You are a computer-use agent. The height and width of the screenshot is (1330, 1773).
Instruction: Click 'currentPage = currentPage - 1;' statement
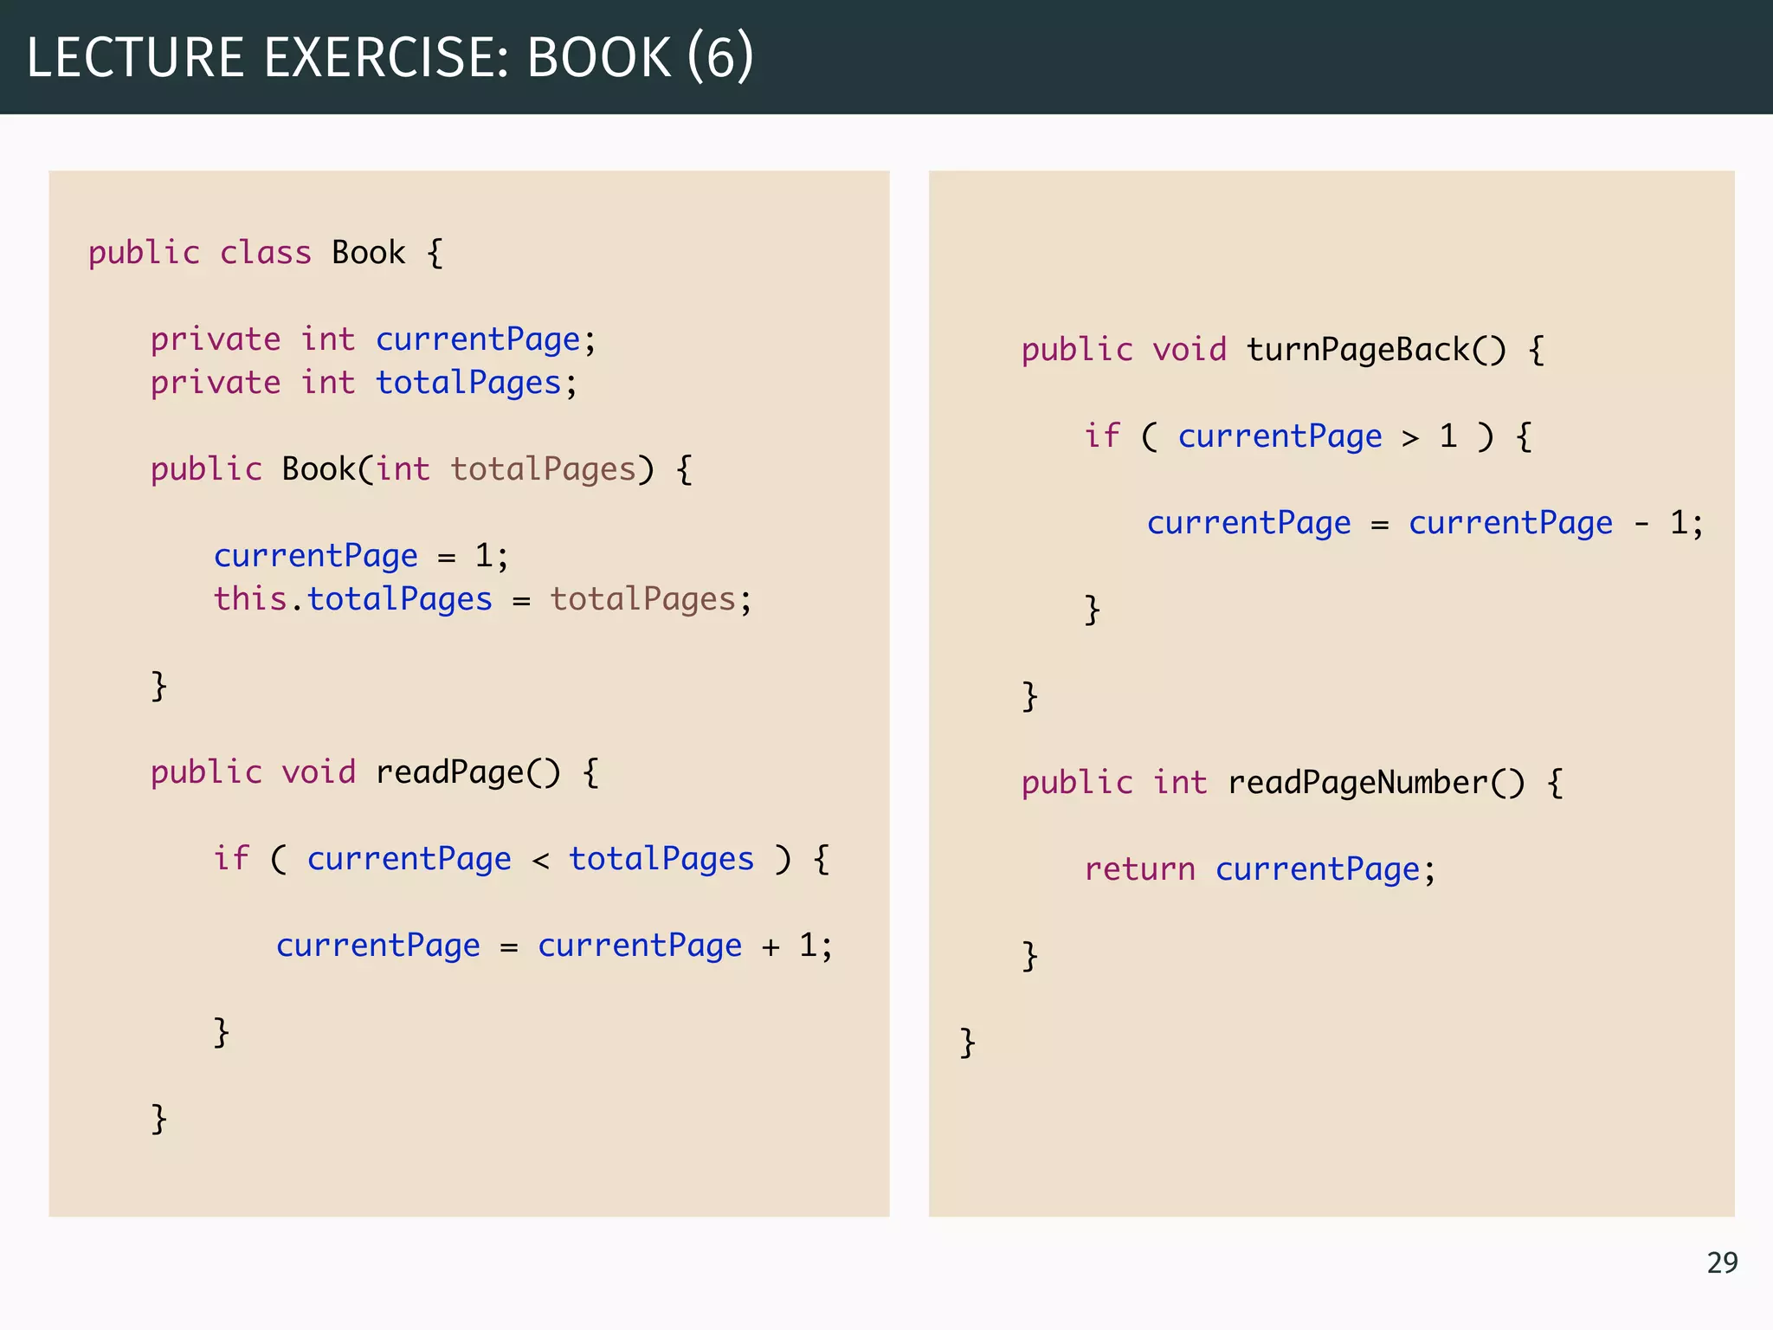click(1425, 523)
